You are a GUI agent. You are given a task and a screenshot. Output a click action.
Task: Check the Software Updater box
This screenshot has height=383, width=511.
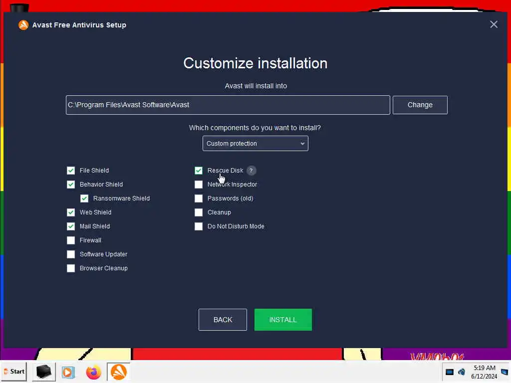(x=71, y=254)
